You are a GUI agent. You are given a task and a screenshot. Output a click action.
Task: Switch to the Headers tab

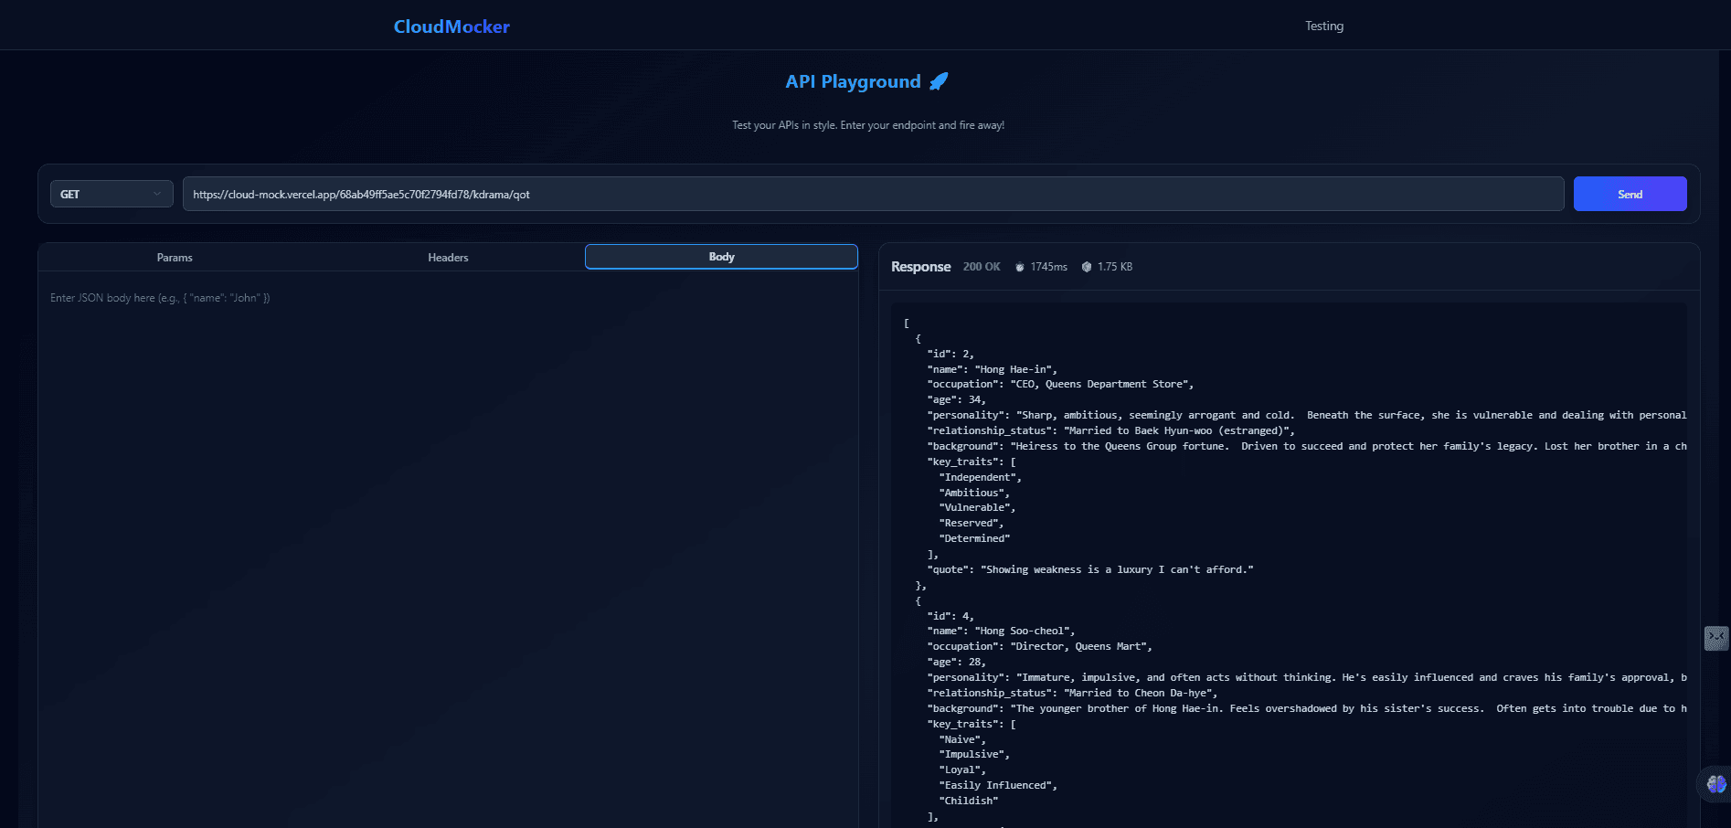(448, 257)
